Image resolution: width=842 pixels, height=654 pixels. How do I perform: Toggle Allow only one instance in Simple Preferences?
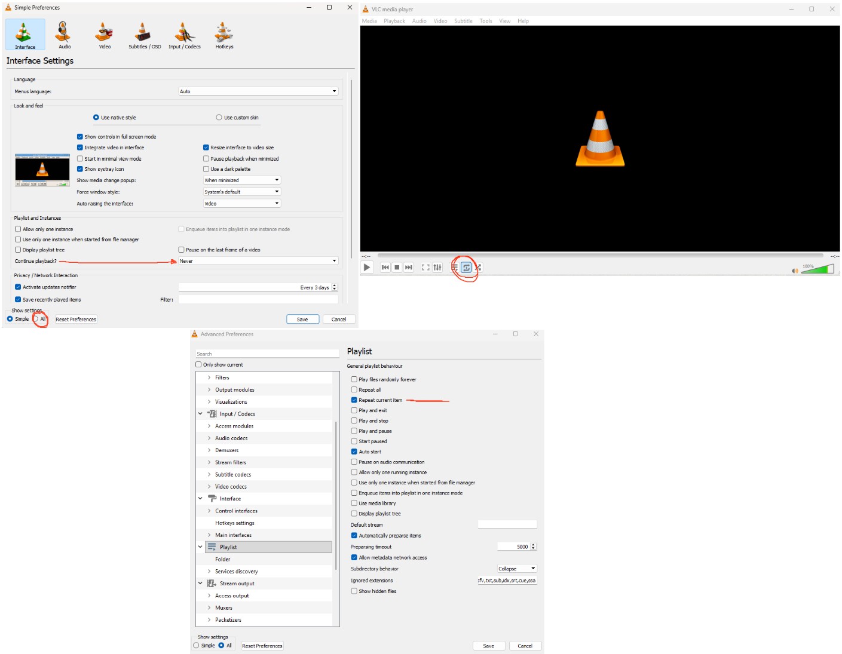pos(18,229)
